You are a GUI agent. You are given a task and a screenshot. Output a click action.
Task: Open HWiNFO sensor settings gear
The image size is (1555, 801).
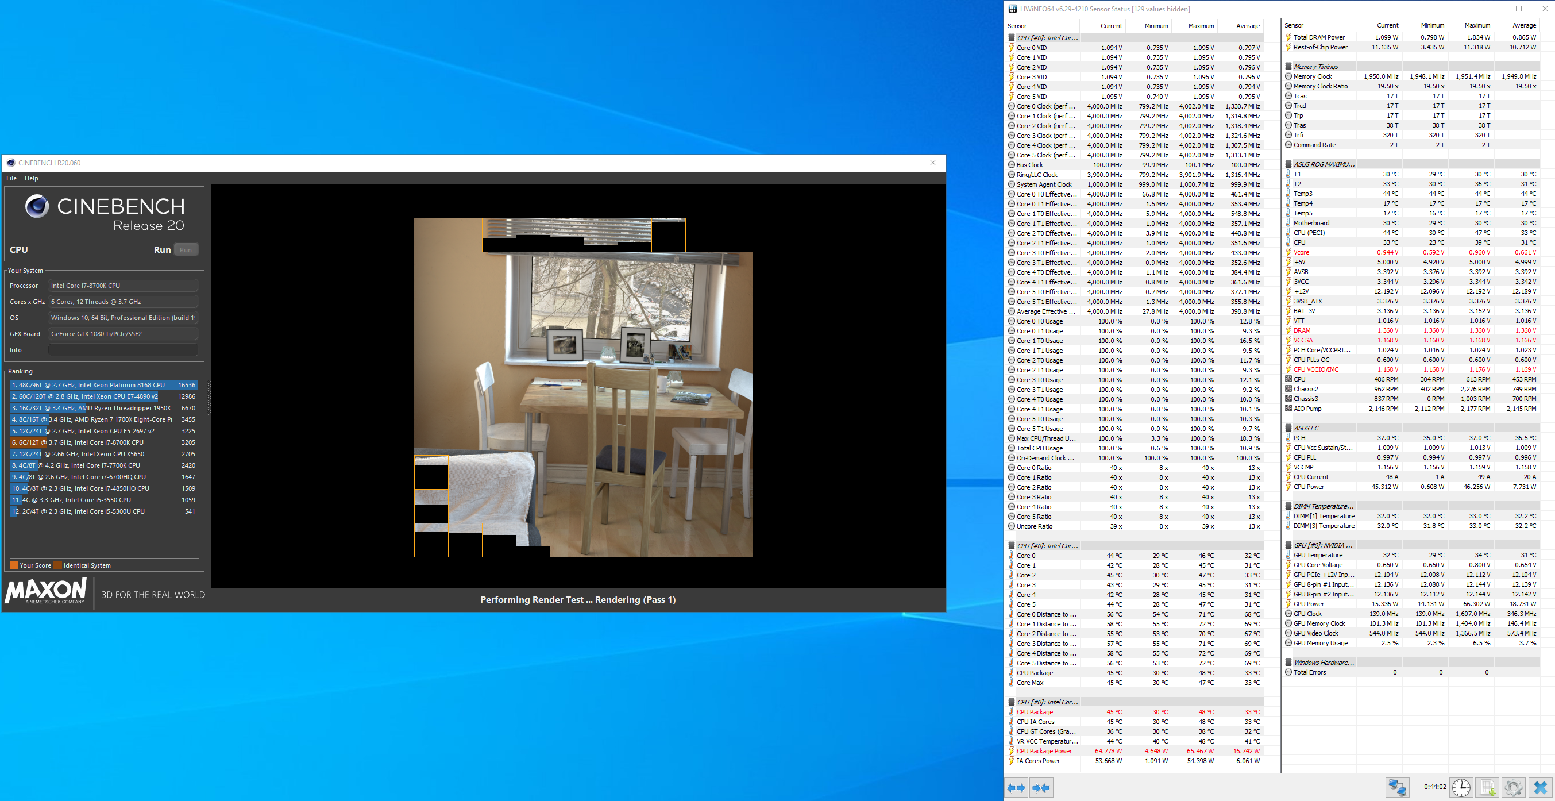[1512, 787]
